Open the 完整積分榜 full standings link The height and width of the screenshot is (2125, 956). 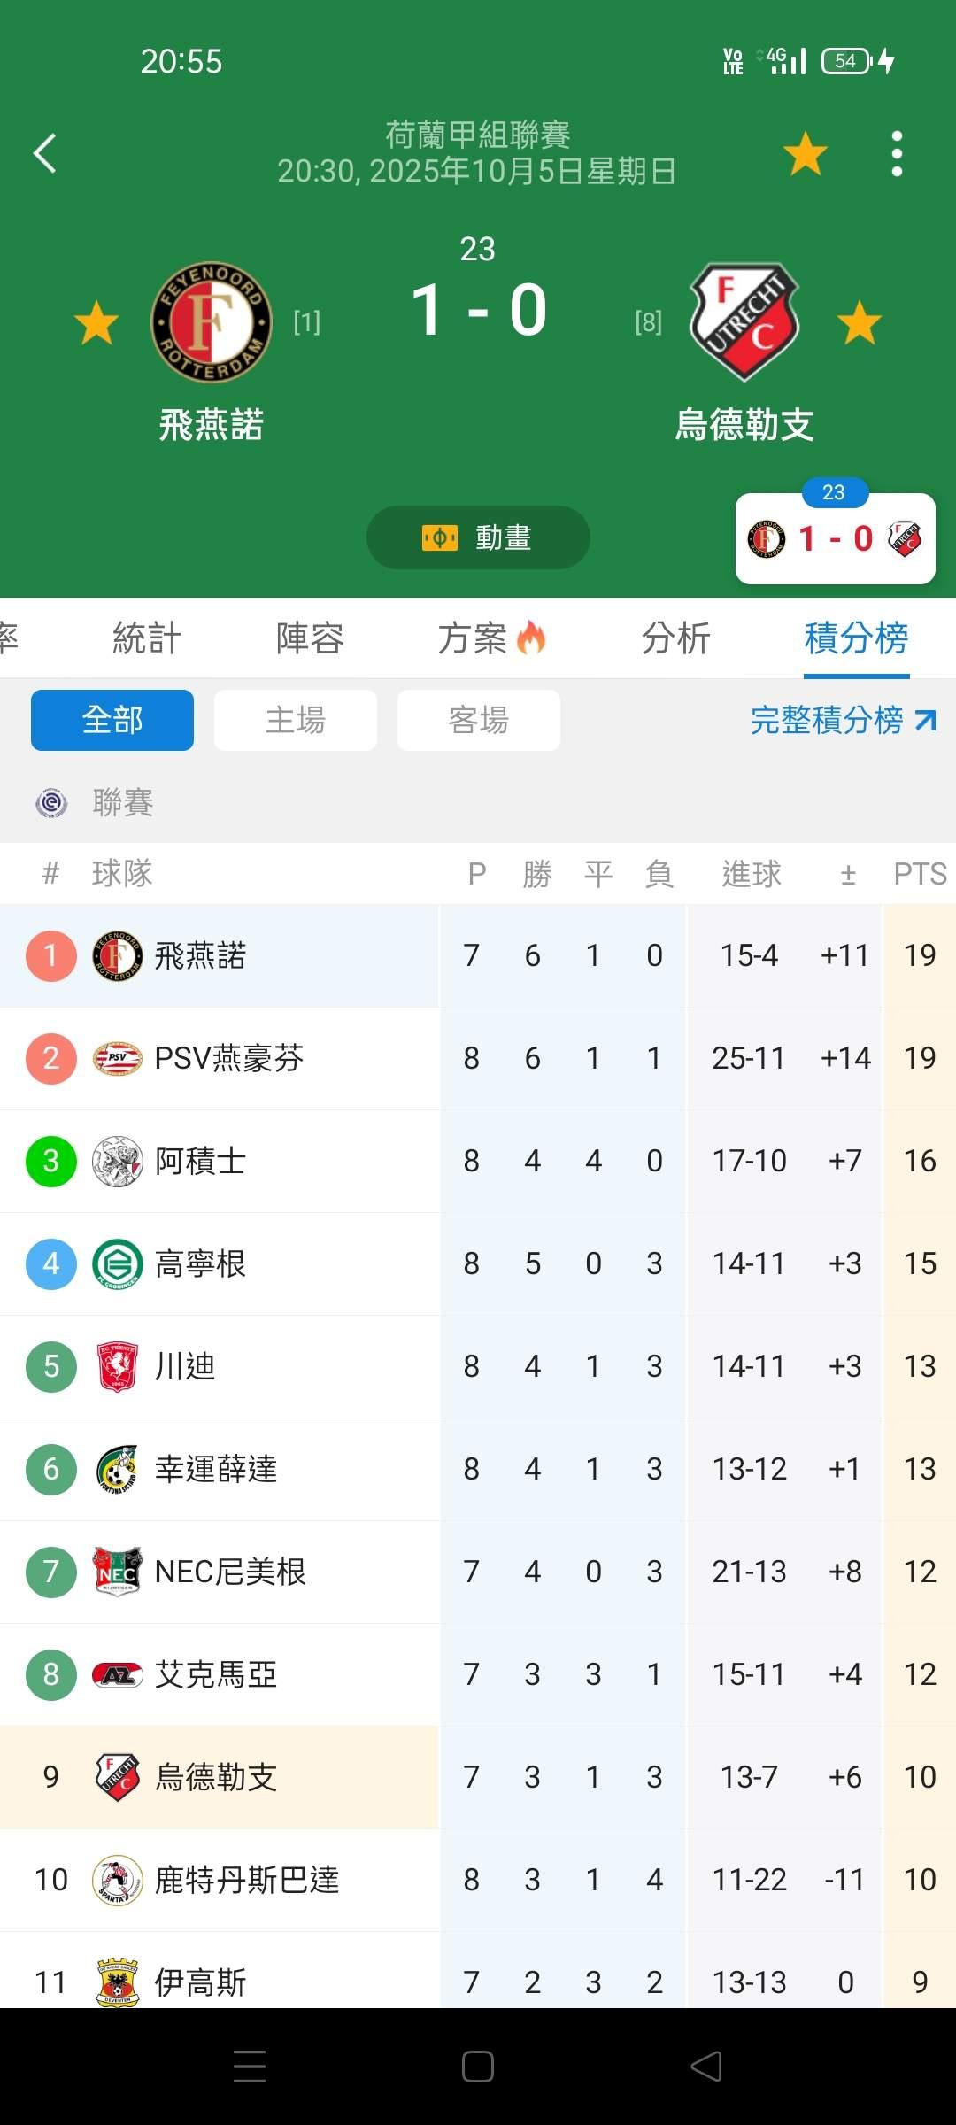tap(842, 720)
